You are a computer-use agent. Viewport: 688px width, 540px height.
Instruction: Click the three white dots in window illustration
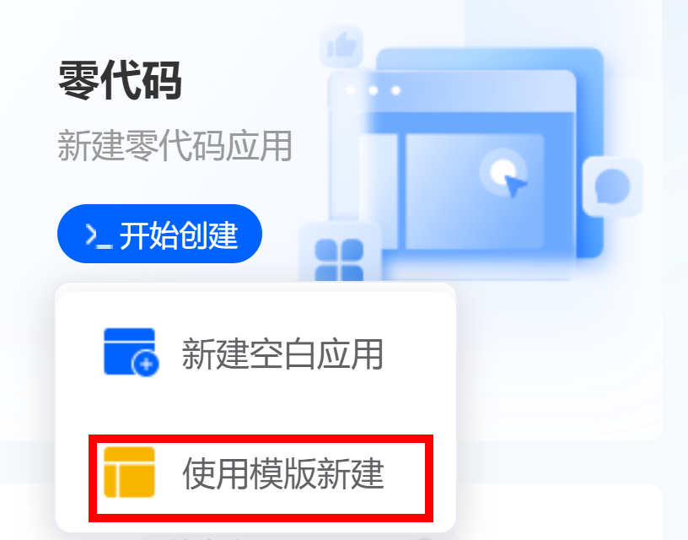coord(373,90)
